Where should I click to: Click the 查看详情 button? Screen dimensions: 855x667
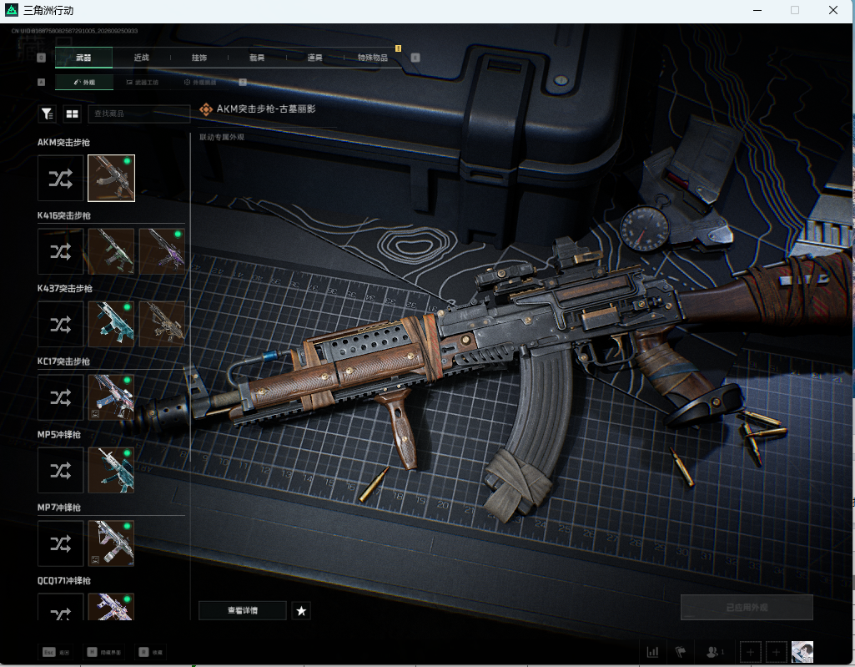coord(243,610)
